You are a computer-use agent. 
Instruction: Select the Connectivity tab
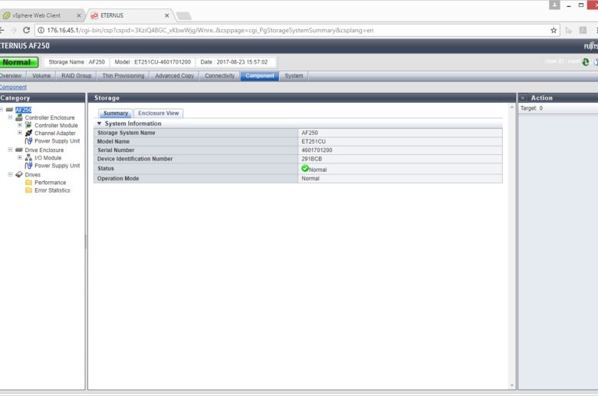click(220, 76)
